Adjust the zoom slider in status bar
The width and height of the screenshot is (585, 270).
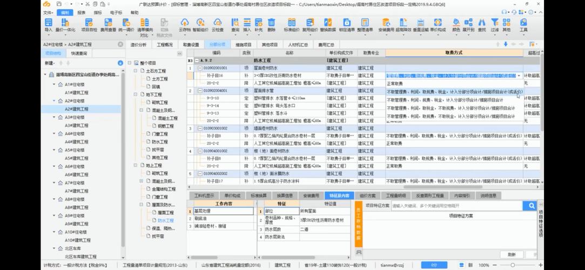tap(513, 265)
